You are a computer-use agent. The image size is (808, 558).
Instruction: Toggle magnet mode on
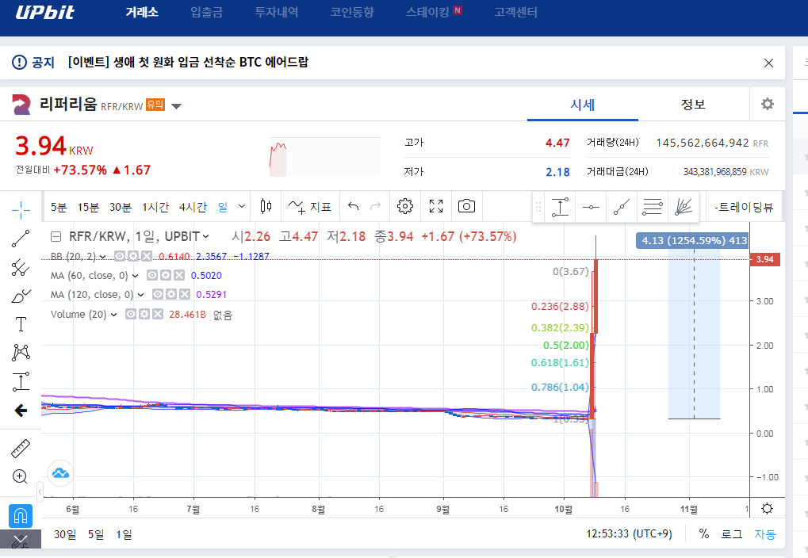[x=21, y=516]
